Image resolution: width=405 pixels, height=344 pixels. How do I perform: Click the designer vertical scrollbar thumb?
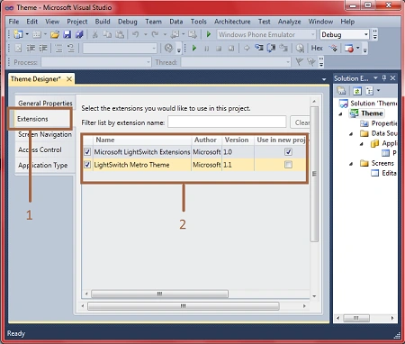(314, 174)
